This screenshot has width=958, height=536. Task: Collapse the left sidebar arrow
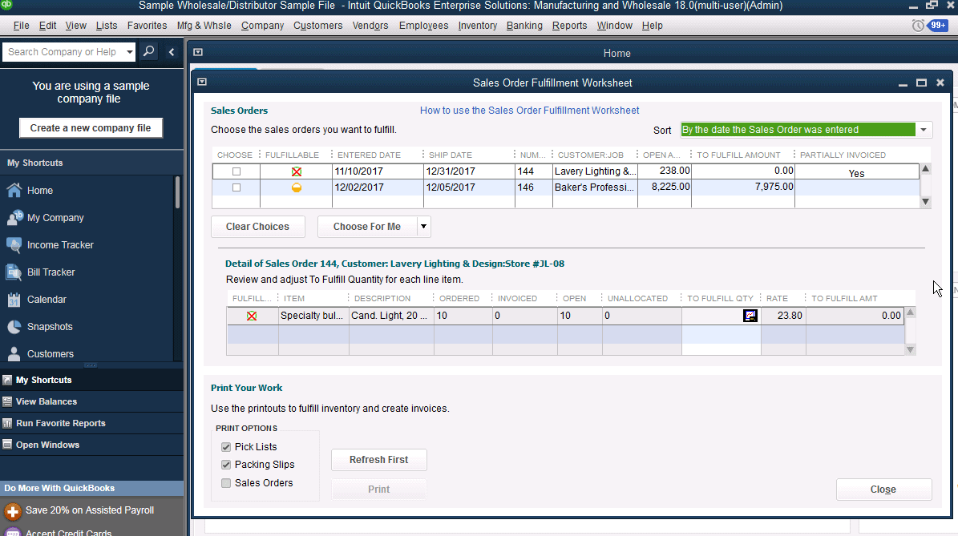point(172,52)
